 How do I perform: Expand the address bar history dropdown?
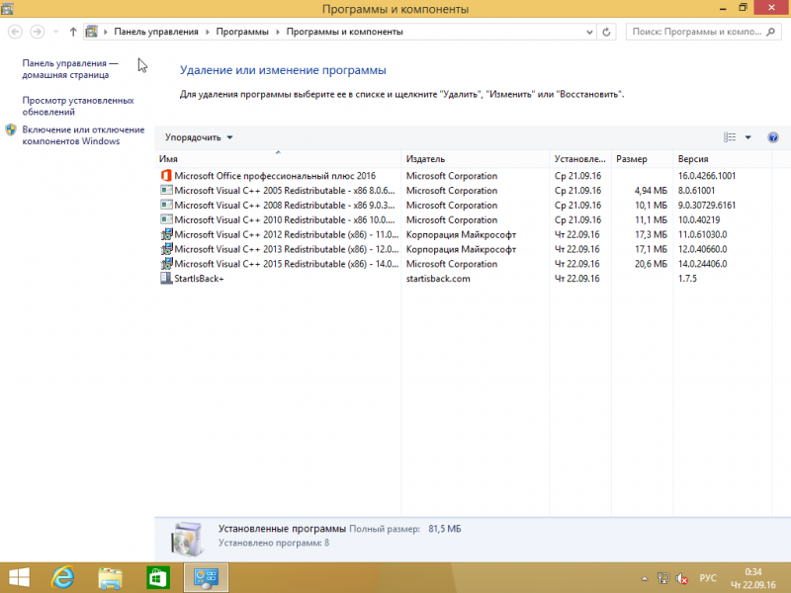[x=589, y=32]
